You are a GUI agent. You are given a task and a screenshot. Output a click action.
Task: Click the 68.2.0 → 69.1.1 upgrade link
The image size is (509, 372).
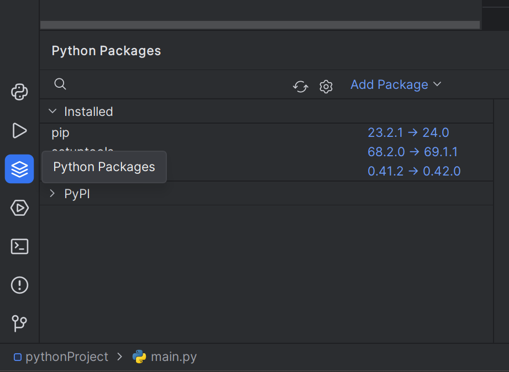pos(412,152)
